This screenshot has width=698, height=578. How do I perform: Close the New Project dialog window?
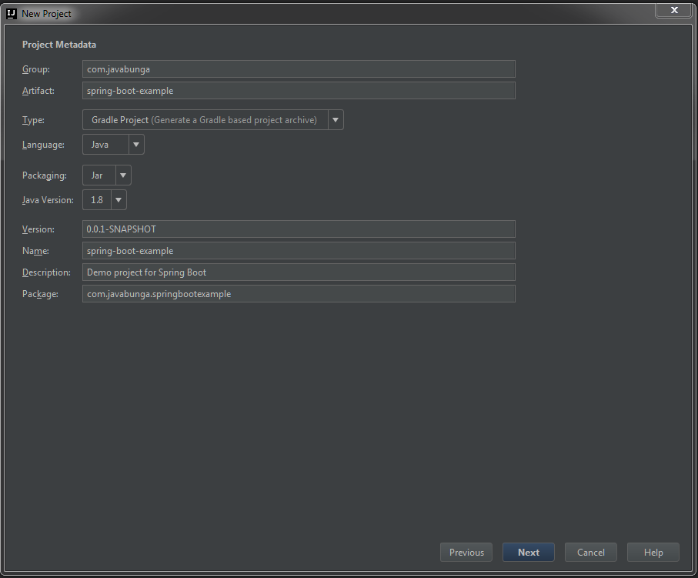pyautogui.click(x=674, y=10)
